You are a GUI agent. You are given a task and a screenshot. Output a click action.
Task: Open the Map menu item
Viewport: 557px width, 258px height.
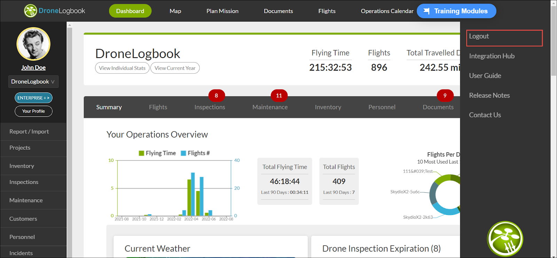point(175,11)
